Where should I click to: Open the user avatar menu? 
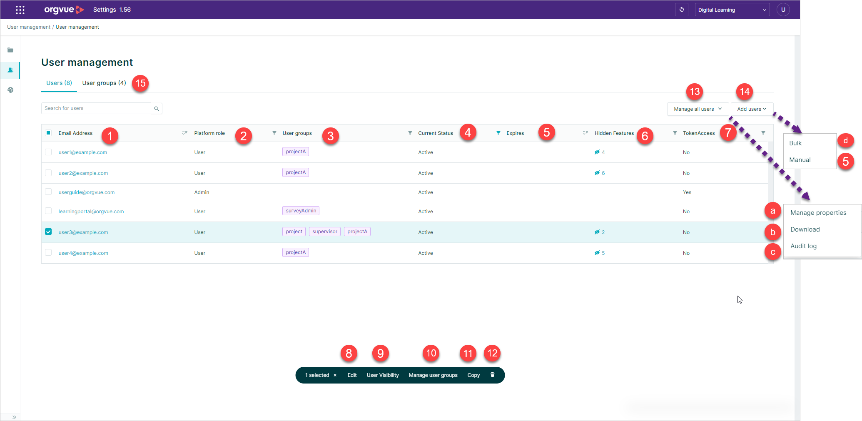[x=783, y=10]
